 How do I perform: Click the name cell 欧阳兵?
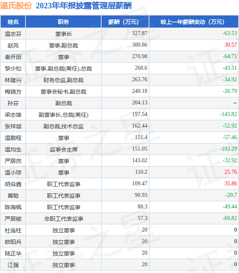pyautogui.click(x=13, y=242)
